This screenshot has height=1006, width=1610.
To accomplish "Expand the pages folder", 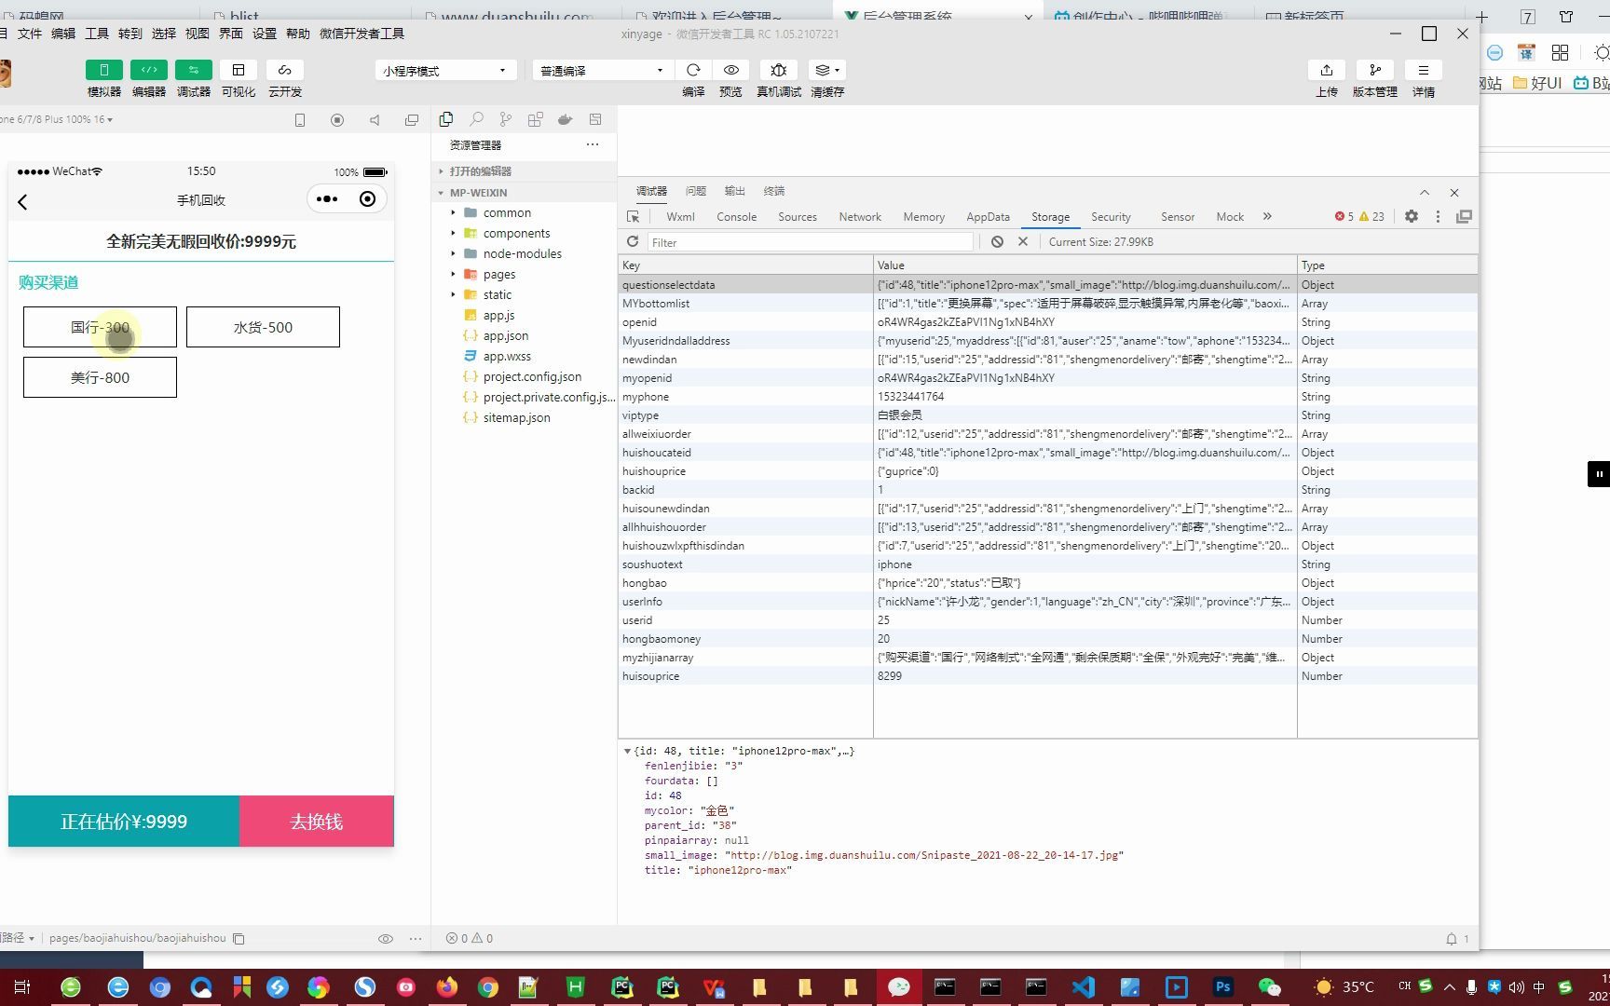I will 499,274.
